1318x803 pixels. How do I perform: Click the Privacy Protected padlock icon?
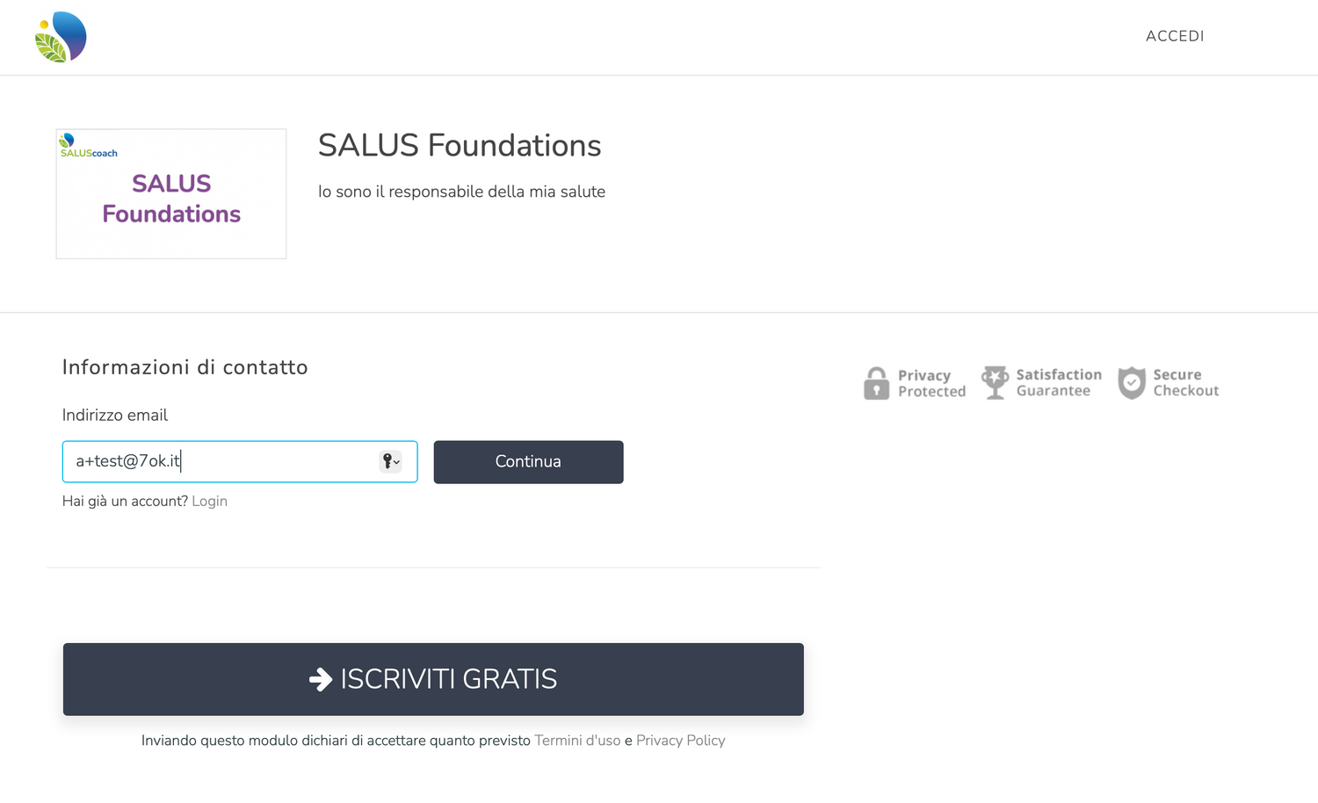[x=876, y=383]
